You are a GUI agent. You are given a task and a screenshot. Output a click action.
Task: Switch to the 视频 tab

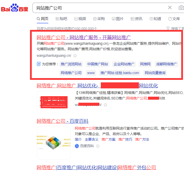[80, 19]
